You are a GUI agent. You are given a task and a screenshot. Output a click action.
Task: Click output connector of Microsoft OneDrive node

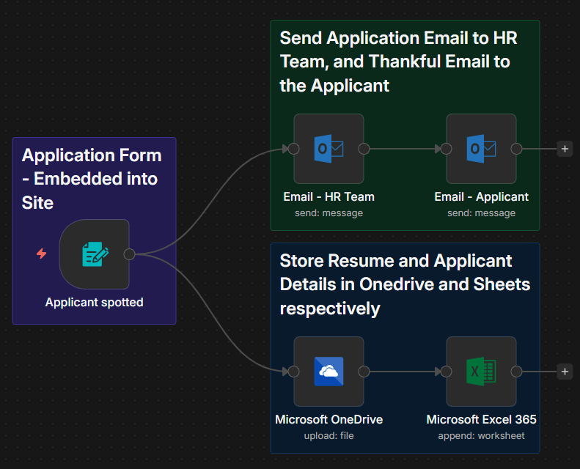click(x=364, y=372)
